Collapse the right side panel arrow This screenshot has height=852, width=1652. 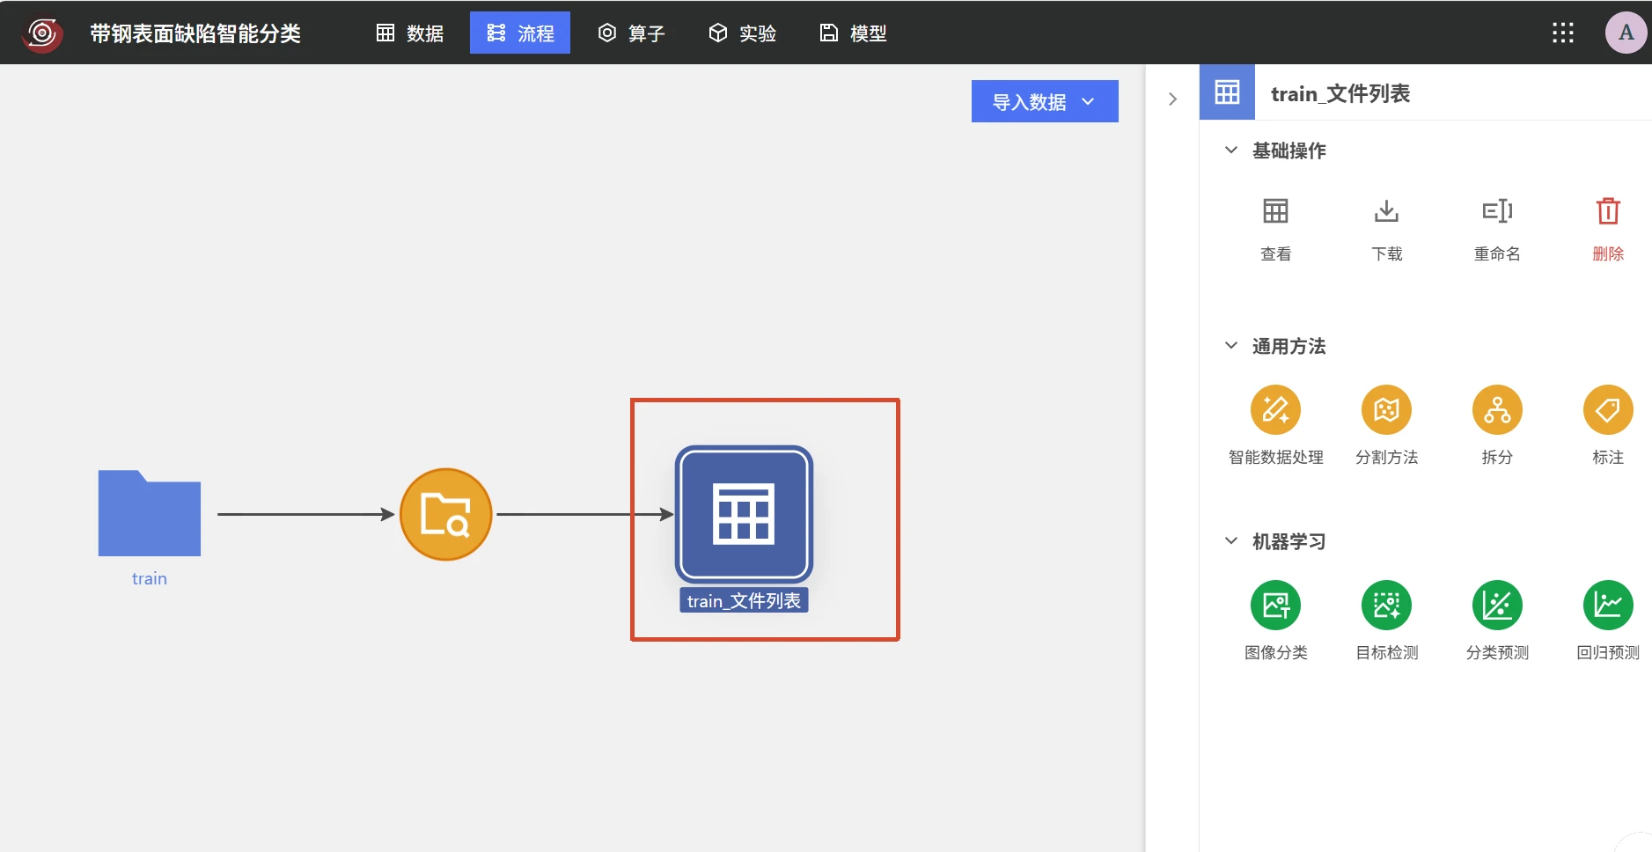click(1172, 99)
